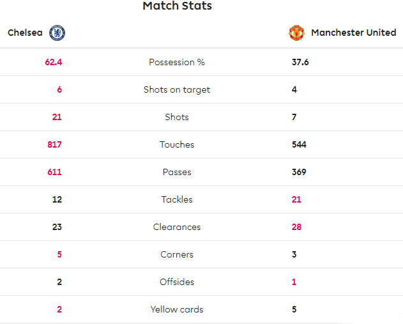The image size is (403, 324).
Task: Click the Touches stat row label
Action: coord(177,144)
